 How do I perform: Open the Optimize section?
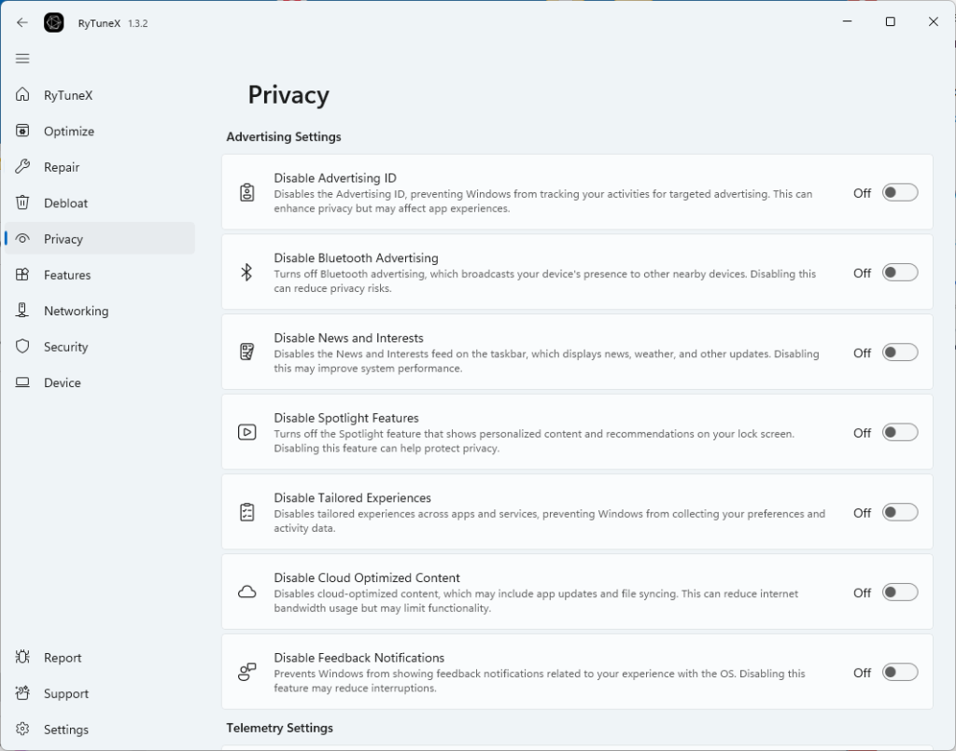pos(68,132)
